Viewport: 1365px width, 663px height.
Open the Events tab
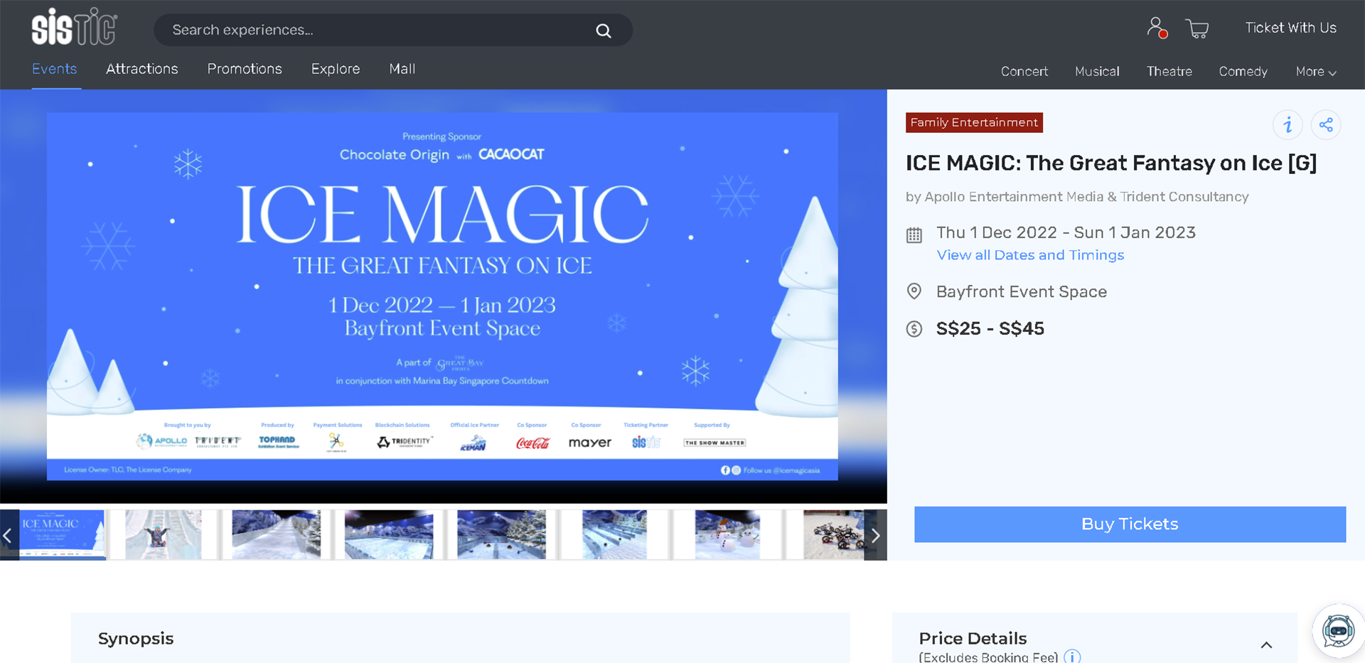click(55, 69)
